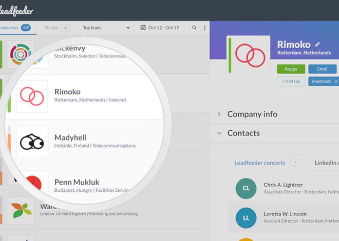Click the important tag label
This screenshot has width=339, height=241.
[321, 82]
